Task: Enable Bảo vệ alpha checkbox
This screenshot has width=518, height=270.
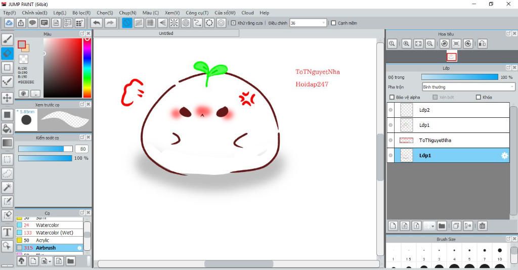Action: [x=392, y=97]
